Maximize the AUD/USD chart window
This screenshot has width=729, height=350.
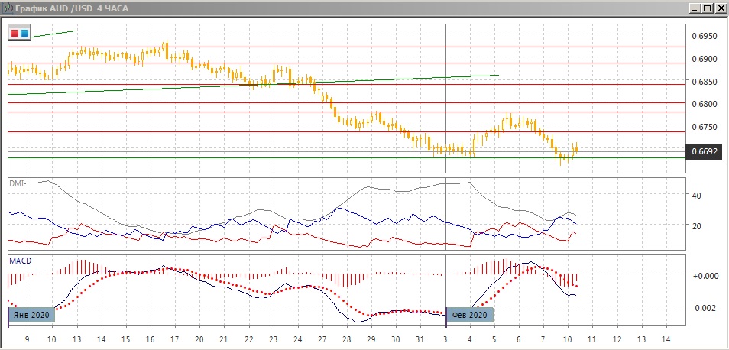707,8
